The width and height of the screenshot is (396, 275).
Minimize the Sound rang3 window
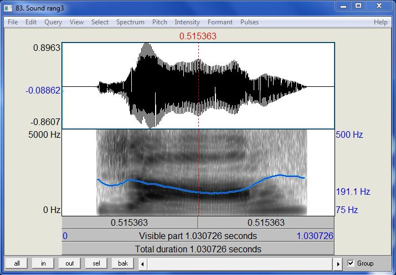pos(343,6)
